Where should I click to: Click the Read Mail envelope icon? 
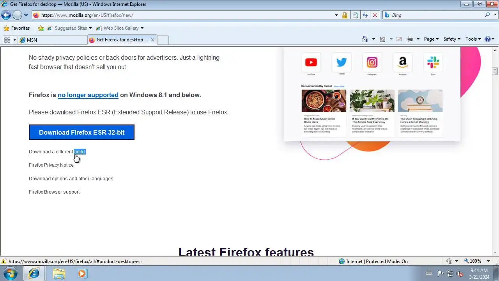399,39
